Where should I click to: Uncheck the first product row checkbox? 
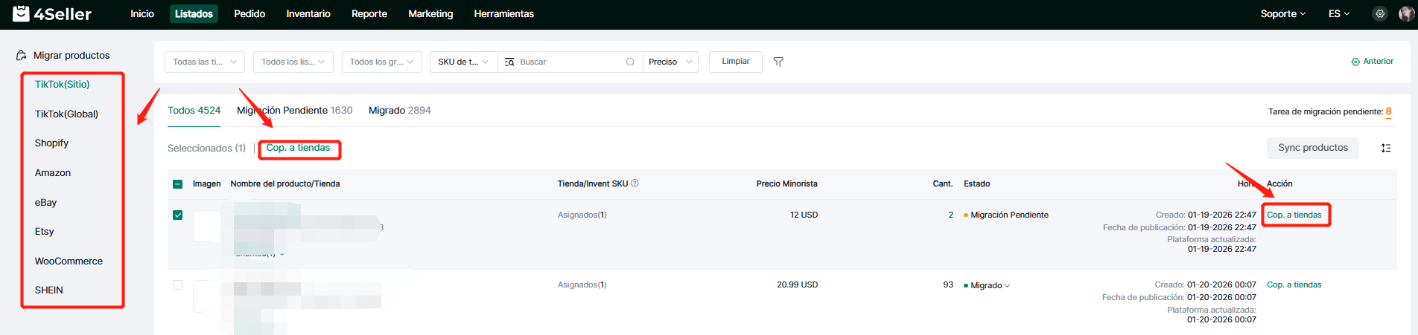(x=178, y=215)
